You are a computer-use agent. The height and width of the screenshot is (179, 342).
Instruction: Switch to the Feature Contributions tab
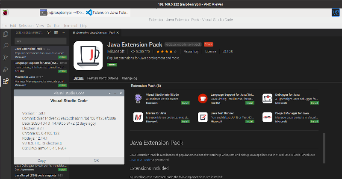103,78
